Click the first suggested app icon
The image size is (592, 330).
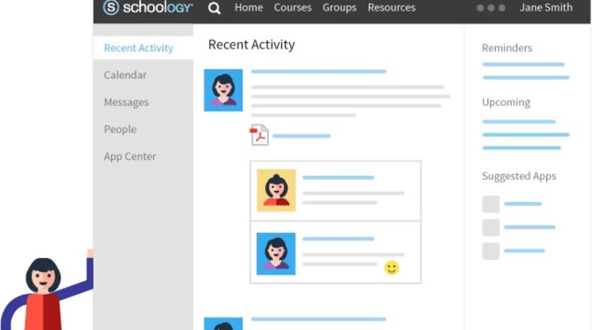click(491, 204)
